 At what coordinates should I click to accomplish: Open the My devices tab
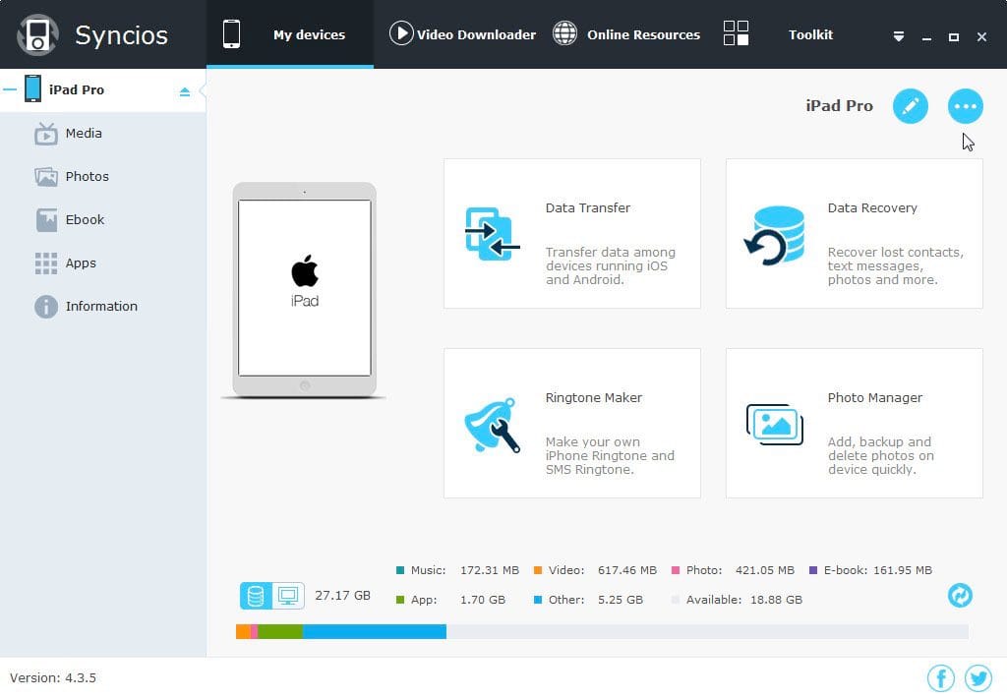[x=290, y=34]
